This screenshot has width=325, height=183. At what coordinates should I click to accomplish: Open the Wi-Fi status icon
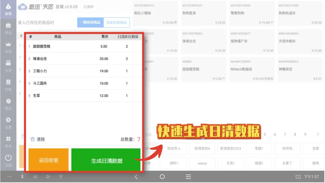61,177
